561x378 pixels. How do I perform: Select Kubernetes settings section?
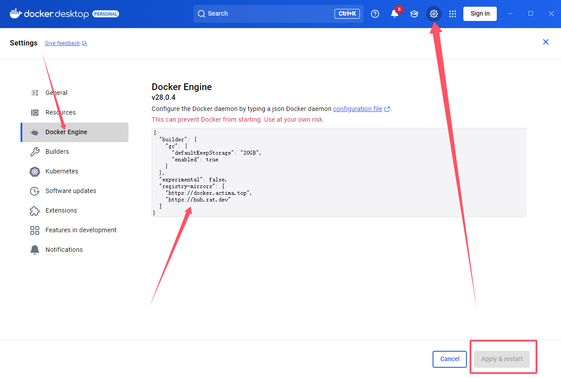(x=74, y=171)
